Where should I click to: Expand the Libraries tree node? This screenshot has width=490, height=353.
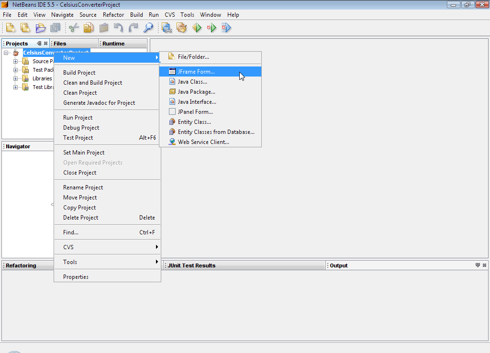15,78
